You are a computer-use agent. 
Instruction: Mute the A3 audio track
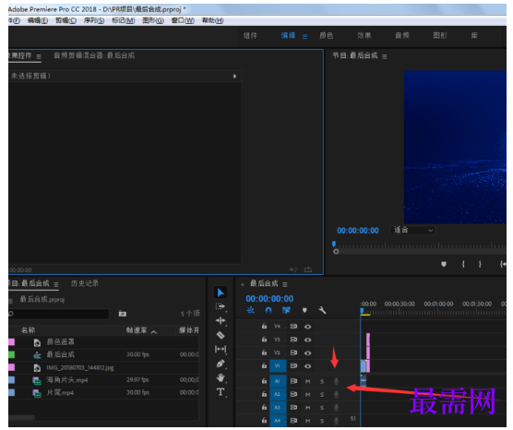pos(307,408)
